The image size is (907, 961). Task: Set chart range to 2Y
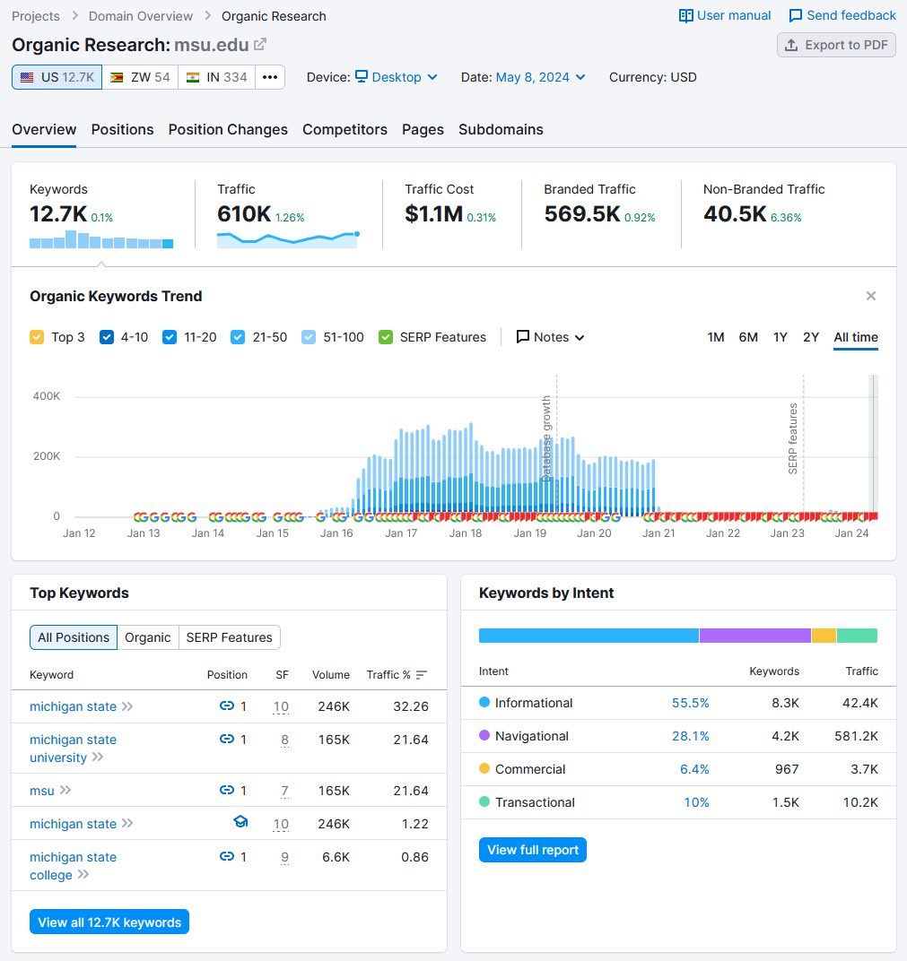pos(811,337)
